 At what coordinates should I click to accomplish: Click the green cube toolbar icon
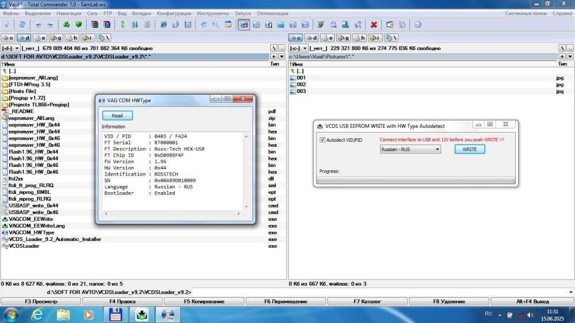[x=78, y=25]
